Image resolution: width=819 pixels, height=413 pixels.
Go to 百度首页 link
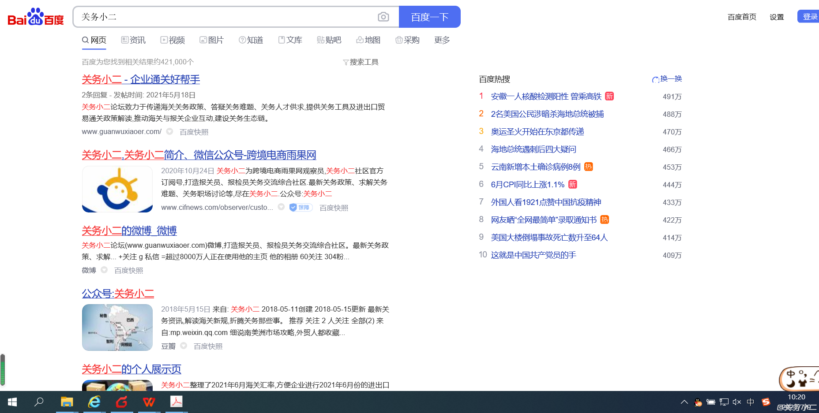[x=742, y=17]
